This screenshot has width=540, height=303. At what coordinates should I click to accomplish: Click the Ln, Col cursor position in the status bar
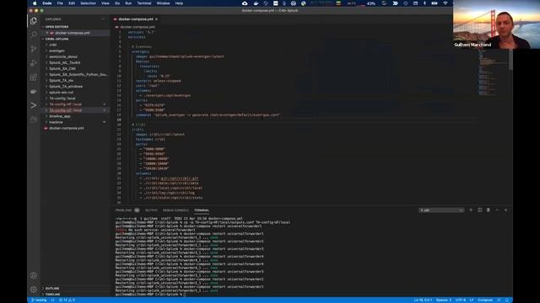(x=423, y=300)
